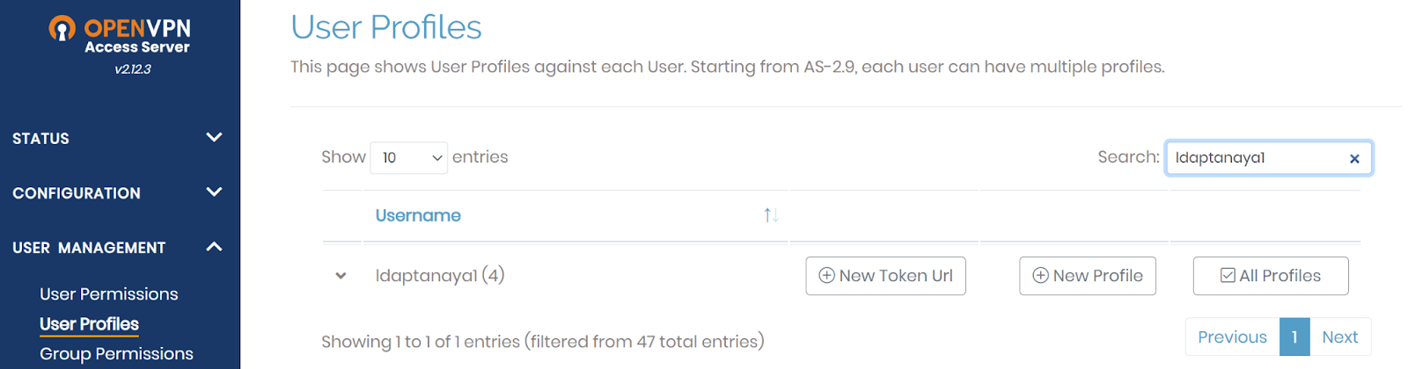Click the Username column header
The width and height of the screenshot is (1408, 369).
[418, 215]
